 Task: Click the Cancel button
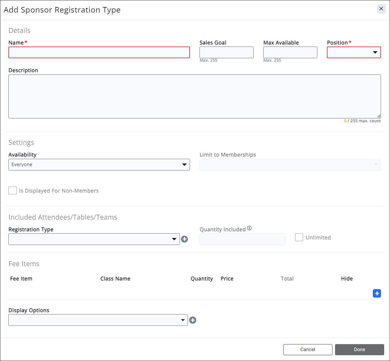click(x=307, y=349)
